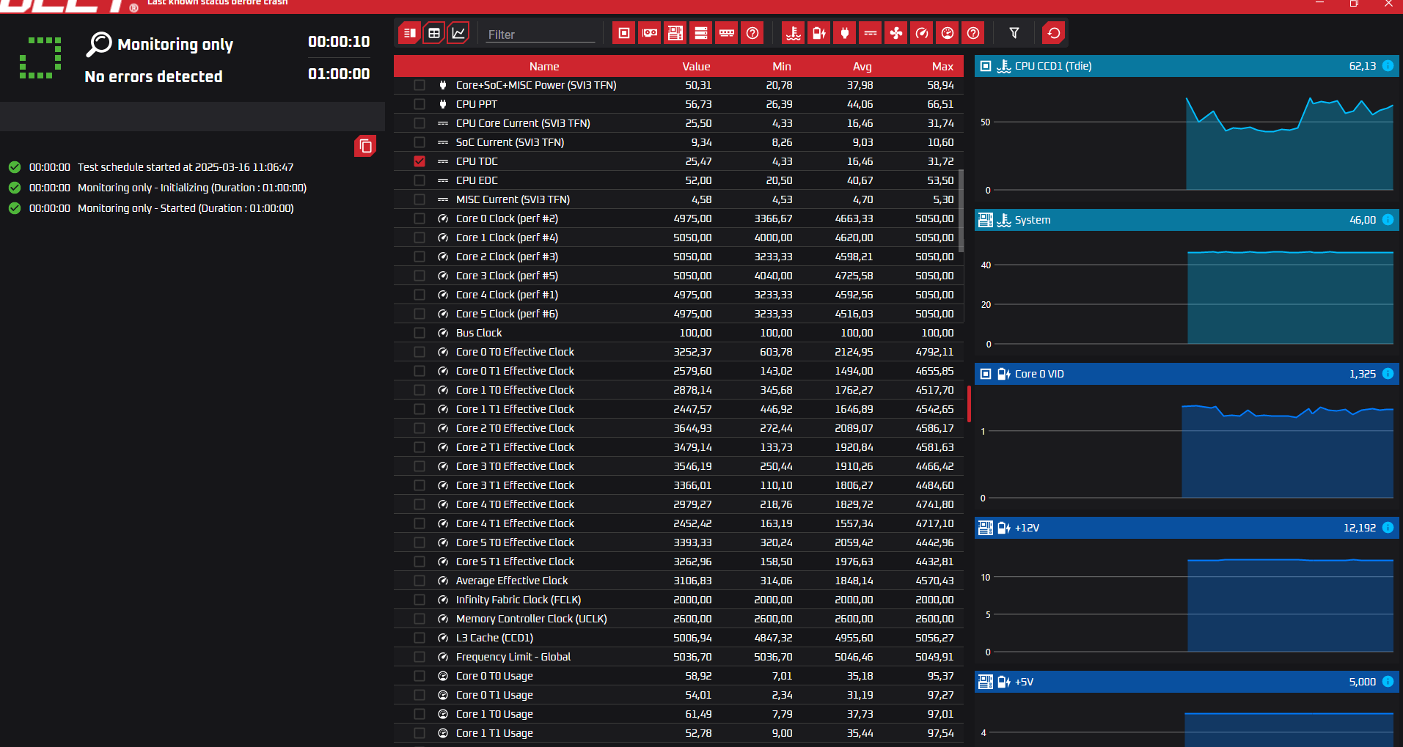Viewport: 1403px width, 747px height.
Task: Toggle the voltage sensor filter icon
Action: tap(819, 33)
